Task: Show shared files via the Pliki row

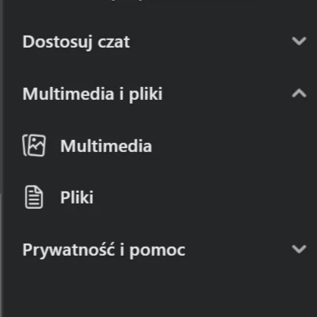Action: [164, 197]
